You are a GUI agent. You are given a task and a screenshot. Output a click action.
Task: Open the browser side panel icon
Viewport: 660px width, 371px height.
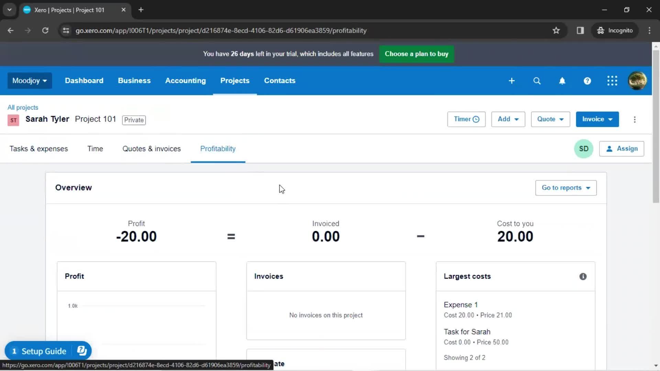pyautogui.click(x=580, y=31)
